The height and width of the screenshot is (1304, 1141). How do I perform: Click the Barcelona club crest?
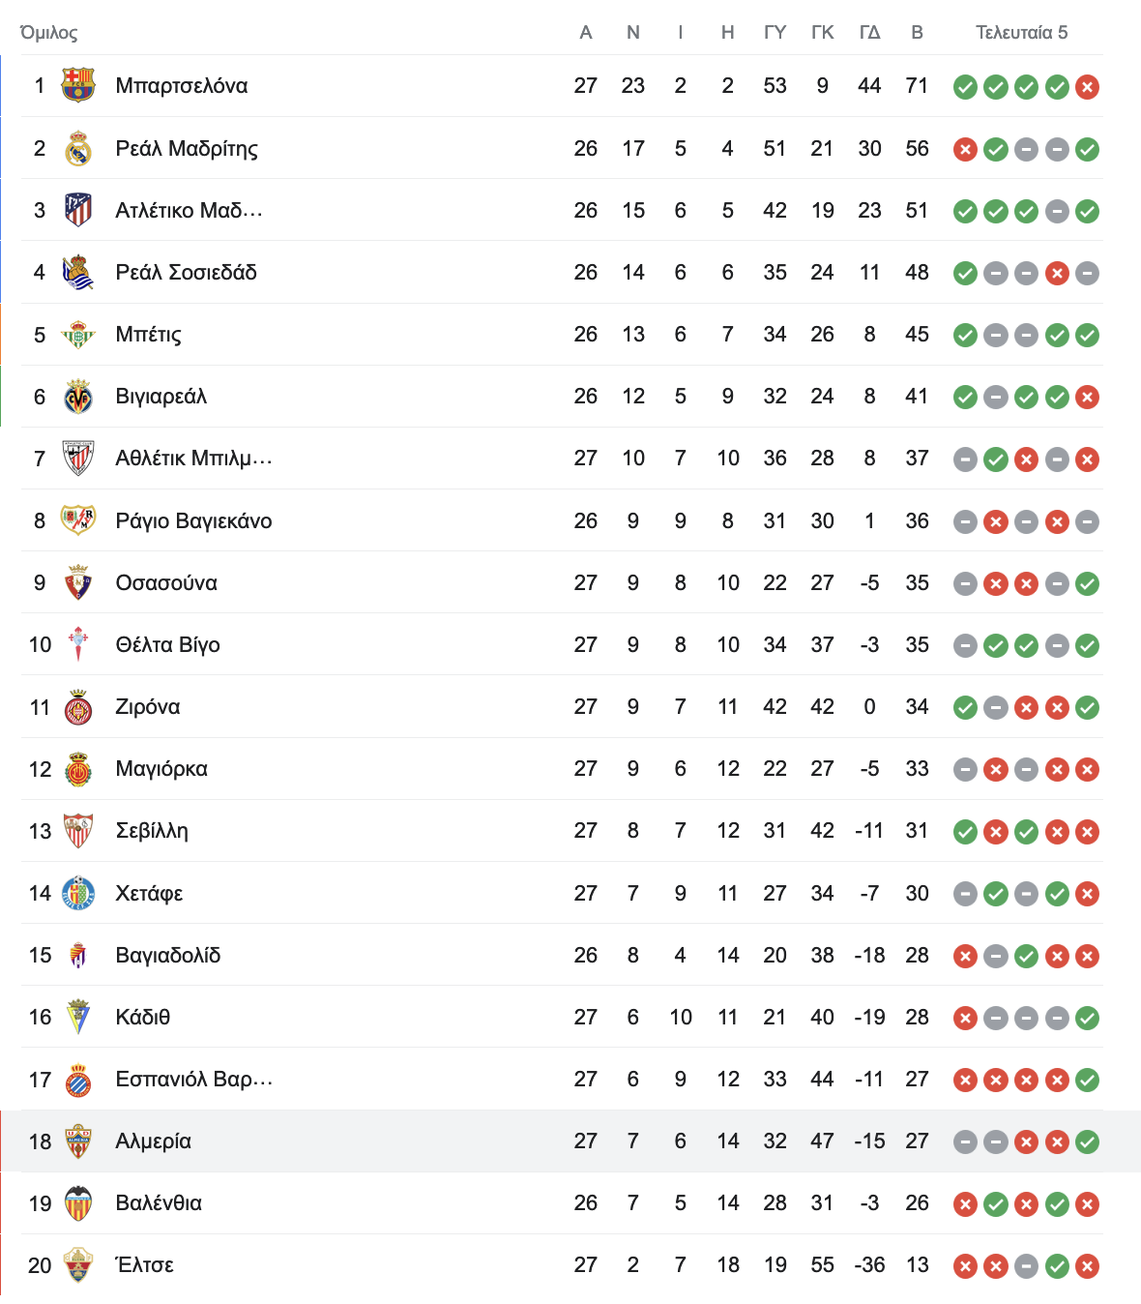pyautogui.click(x=78, y=86)
